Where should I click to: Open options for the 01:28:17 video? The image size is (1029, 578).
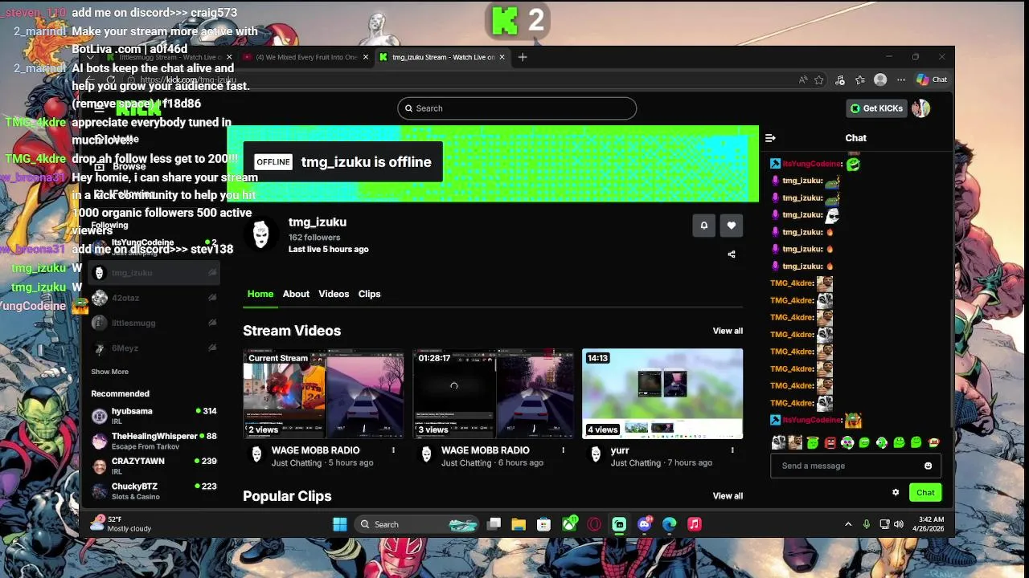coord(563,450)
